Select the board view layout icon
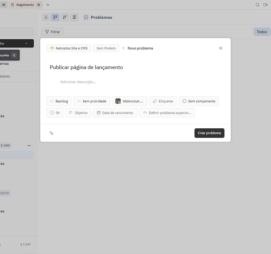Image resolution: width=271 pixels, height=254 pixels. coord(55,17)
